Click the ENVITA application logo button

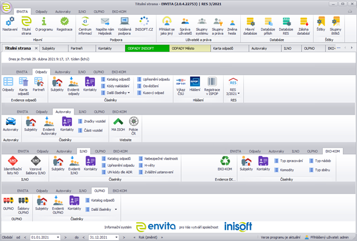pos(6,7)
